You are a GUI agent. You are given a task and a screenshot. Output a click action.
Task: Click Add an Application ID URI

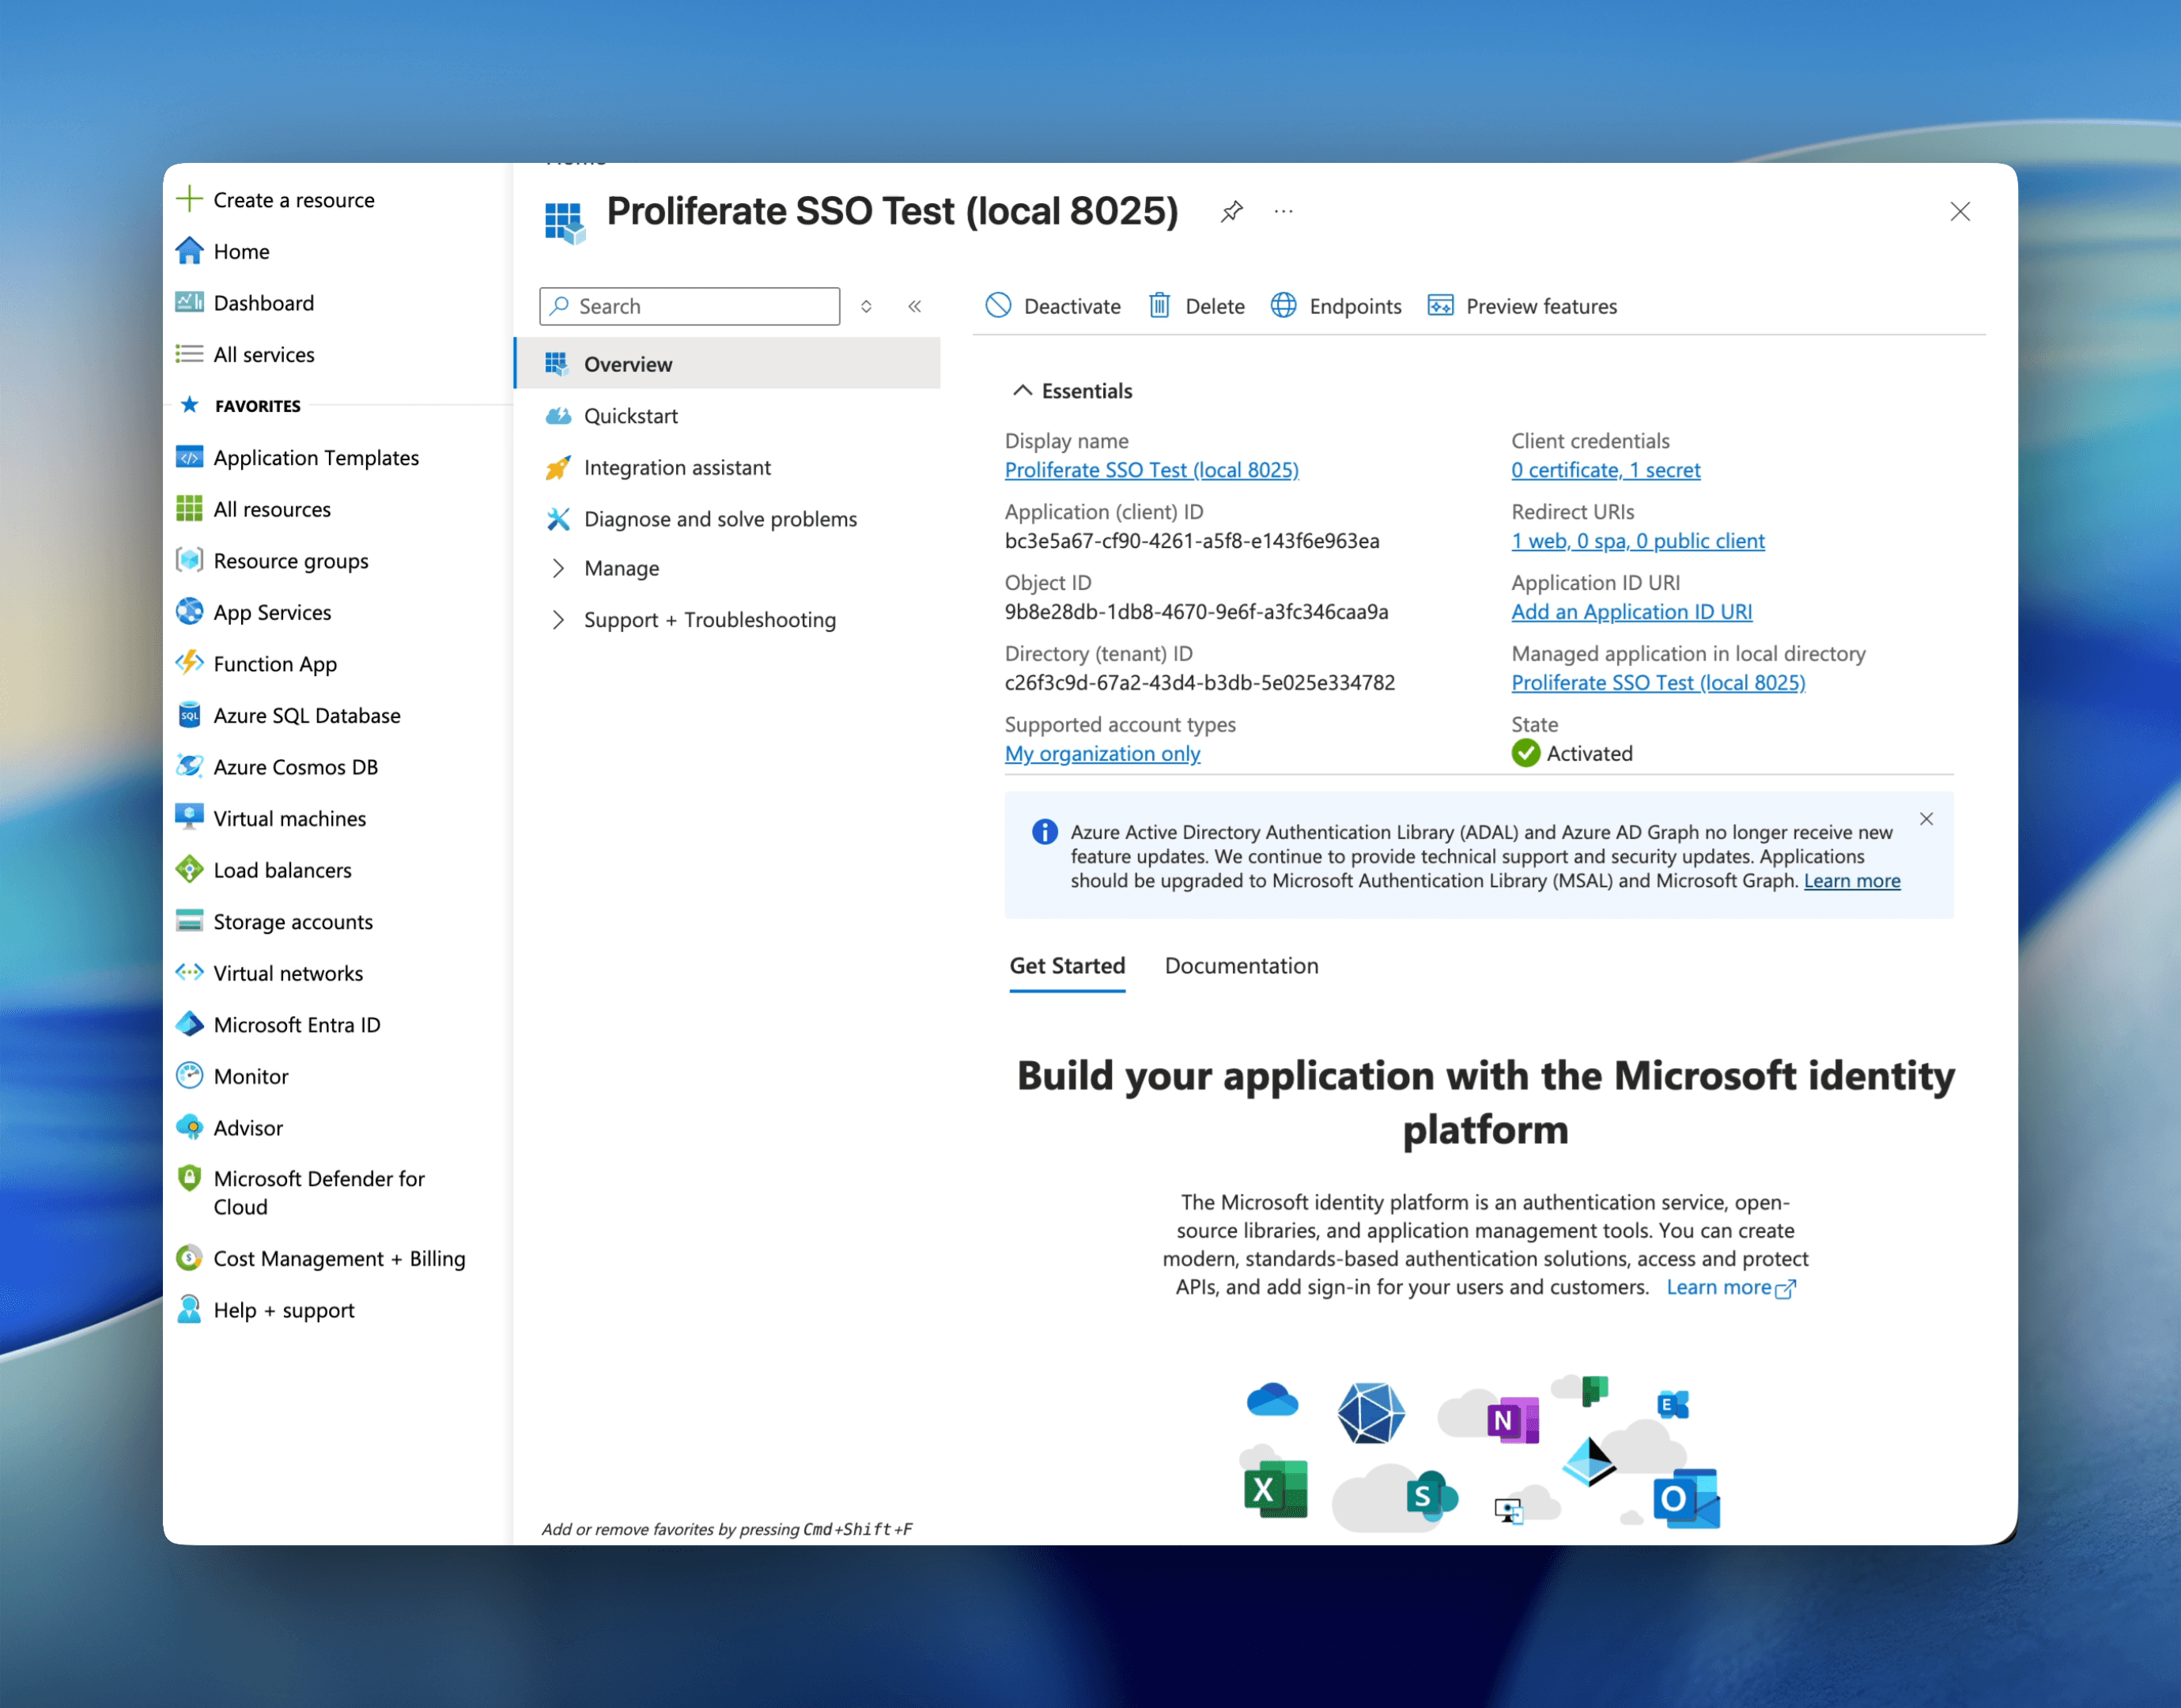(x=1631, y=611)
